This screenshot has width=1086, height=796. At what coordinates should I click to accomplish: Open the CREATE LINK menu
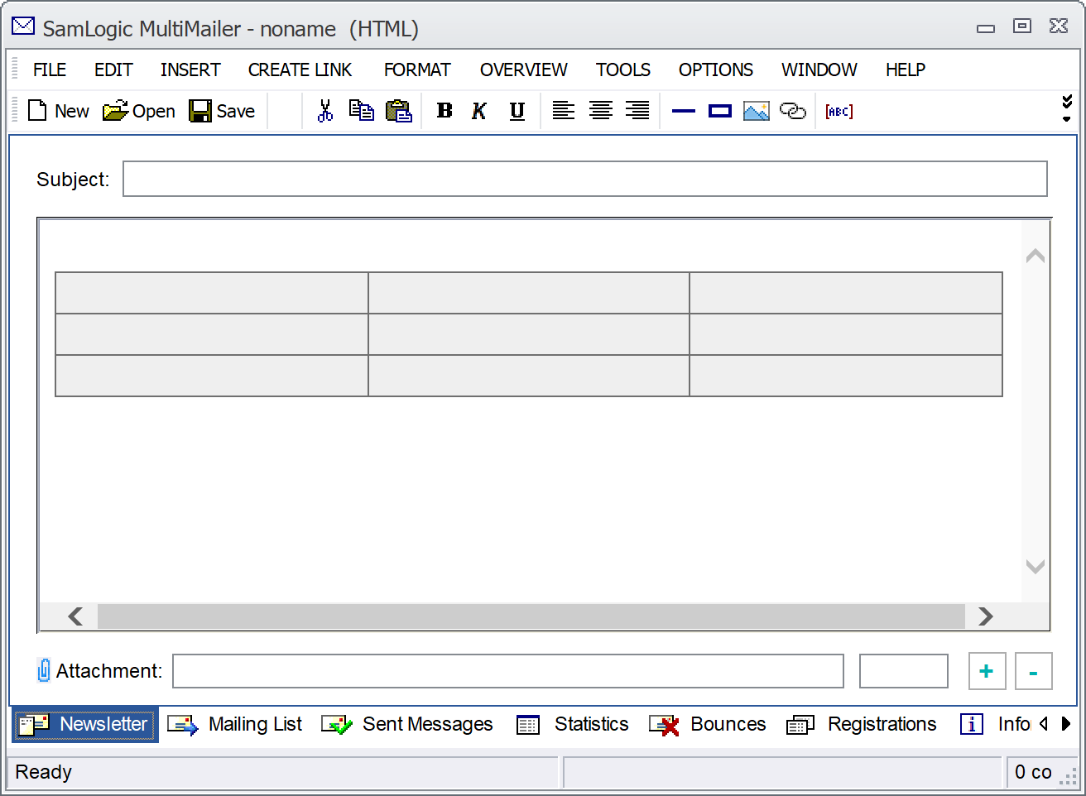pyautogui.click(x=300, y=70)
